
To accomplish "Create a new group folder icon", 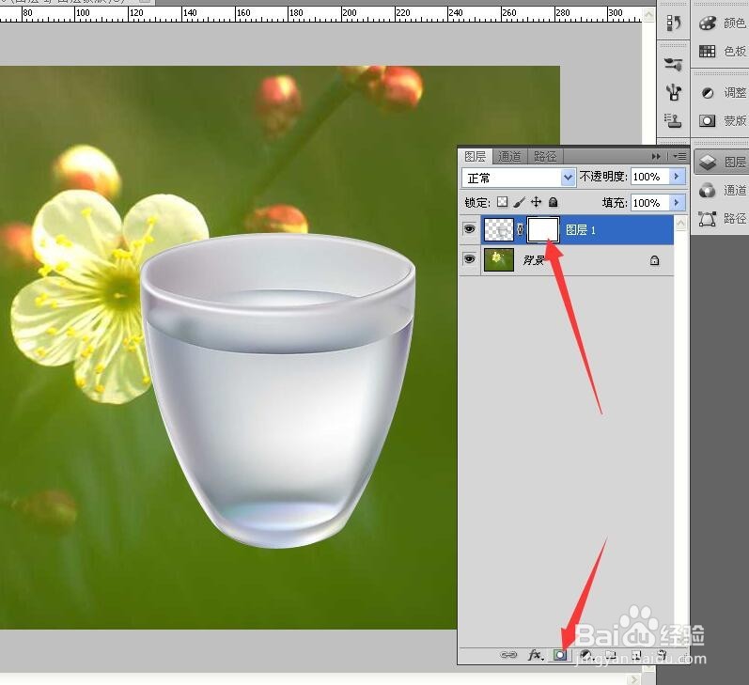I will pyautogui.click(x=611, y=655).
